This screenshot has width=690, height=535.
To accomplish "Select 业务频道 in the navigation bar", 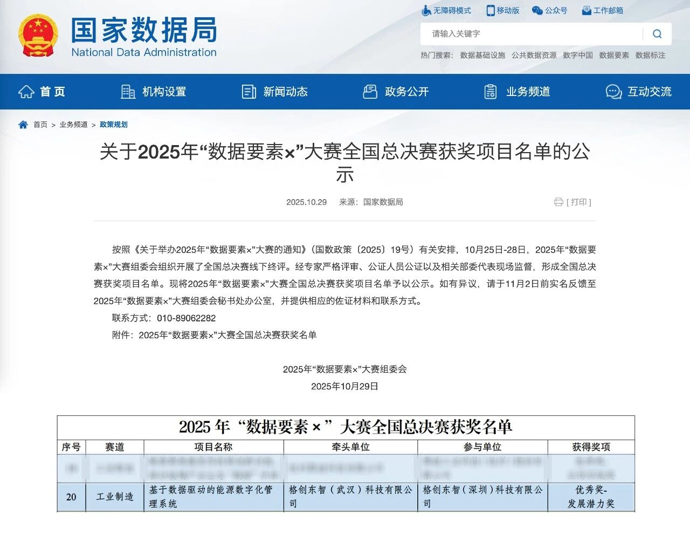I will pyautogui.click(x=517, y=92).
